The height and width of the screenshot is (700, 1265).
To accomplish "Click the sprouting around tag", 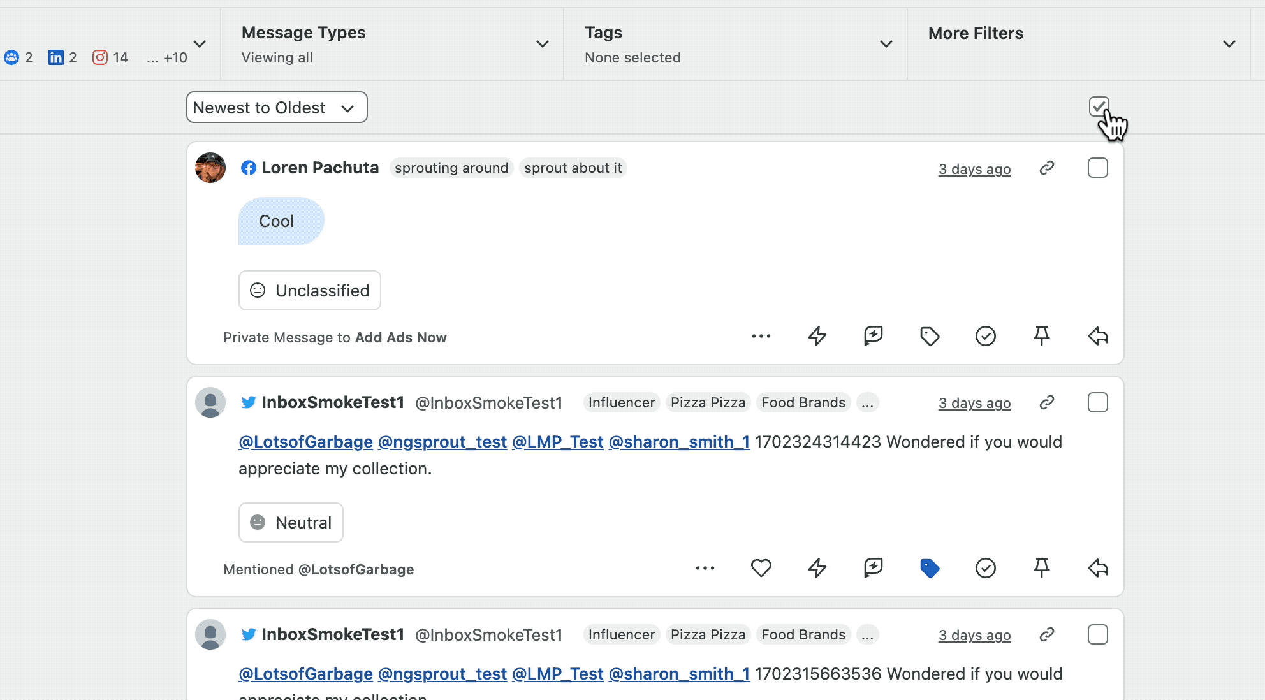I will coord(451,168).
